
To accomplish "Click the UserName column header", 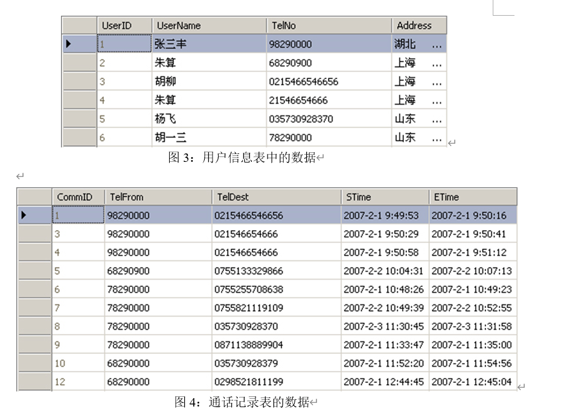I will tap(210, 25).
